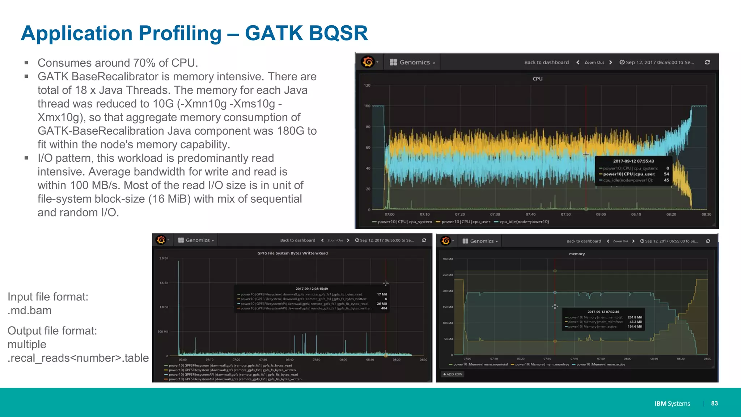The width and height of the screenshot is (741, 417).
Task: Click the 2017-09-12 08:15:49 GPFS tooltip timestamp
Action: pyautogui.click(x=312, y=288)
